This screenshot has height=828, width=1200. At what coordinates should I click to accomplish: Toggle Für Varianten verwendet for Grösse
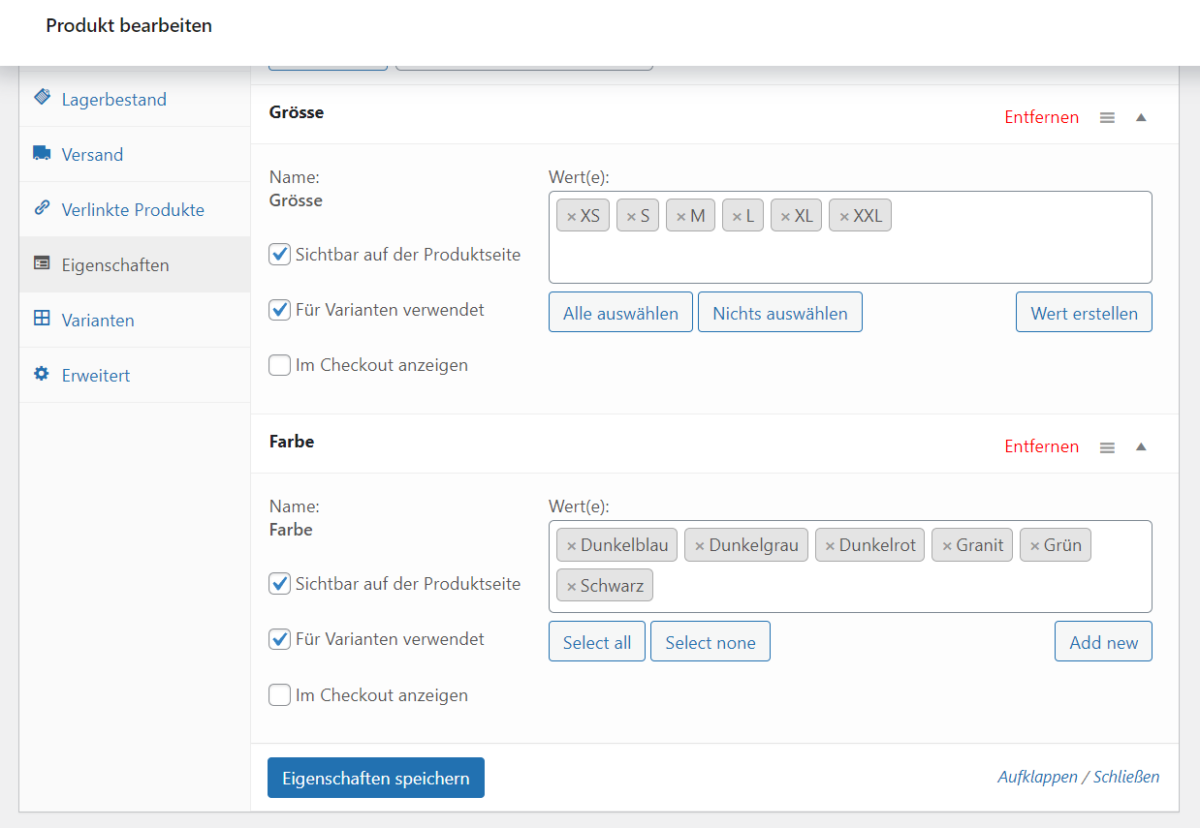click(279, 310)
